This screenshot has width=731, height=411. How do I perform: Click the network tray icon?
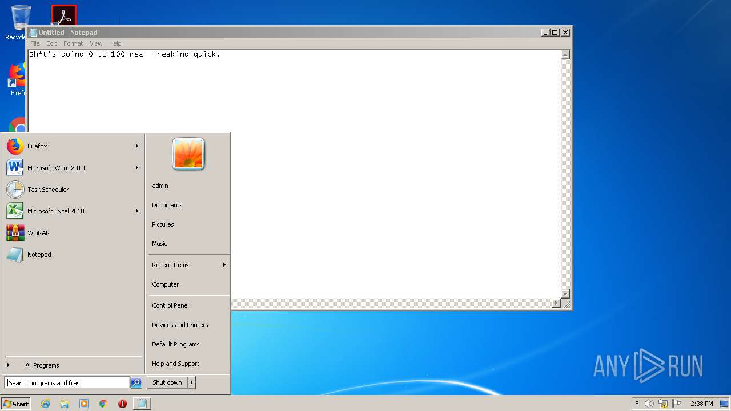[x=663, y=404]
